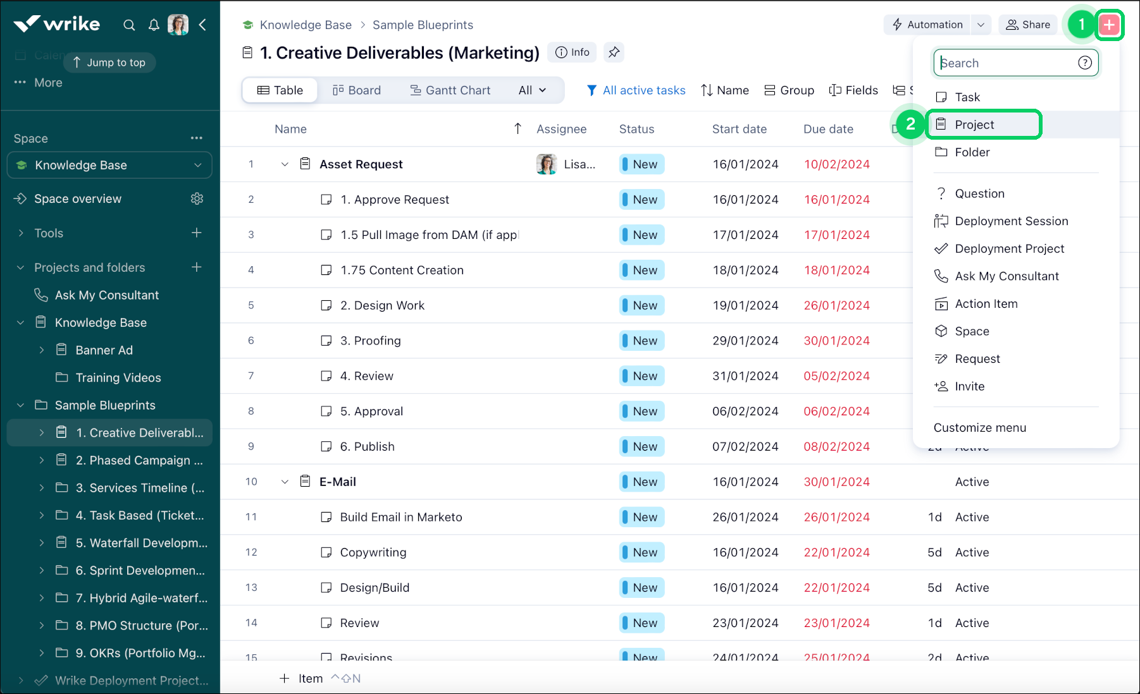Pin this project using the pin icon

pyautogui.click(x=614, y=52)
